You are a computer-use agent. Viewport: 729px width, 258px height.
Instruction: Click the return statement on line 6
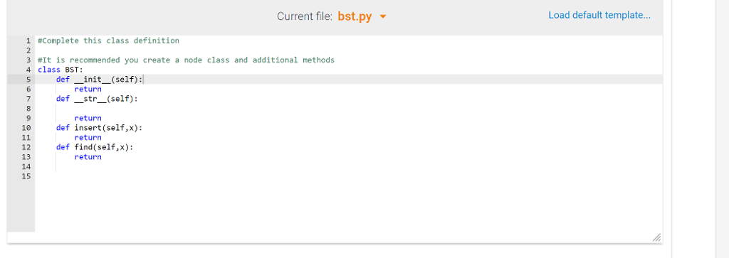coord(88,89)
